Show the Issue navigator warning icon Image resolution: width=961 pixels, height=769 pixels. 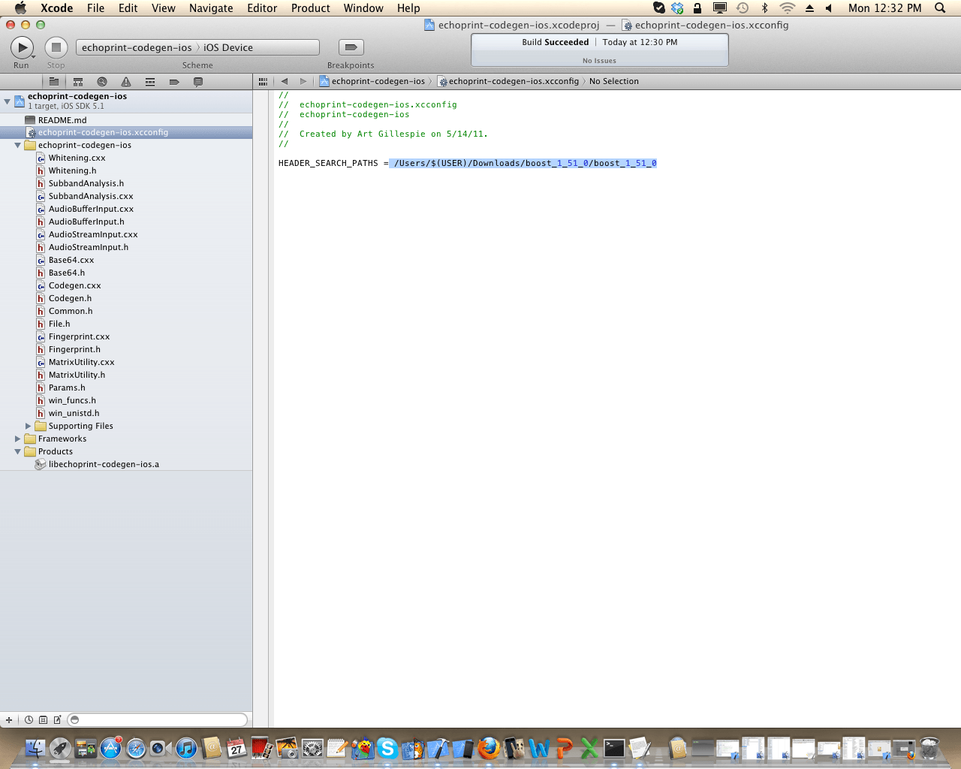coord(126,82)
